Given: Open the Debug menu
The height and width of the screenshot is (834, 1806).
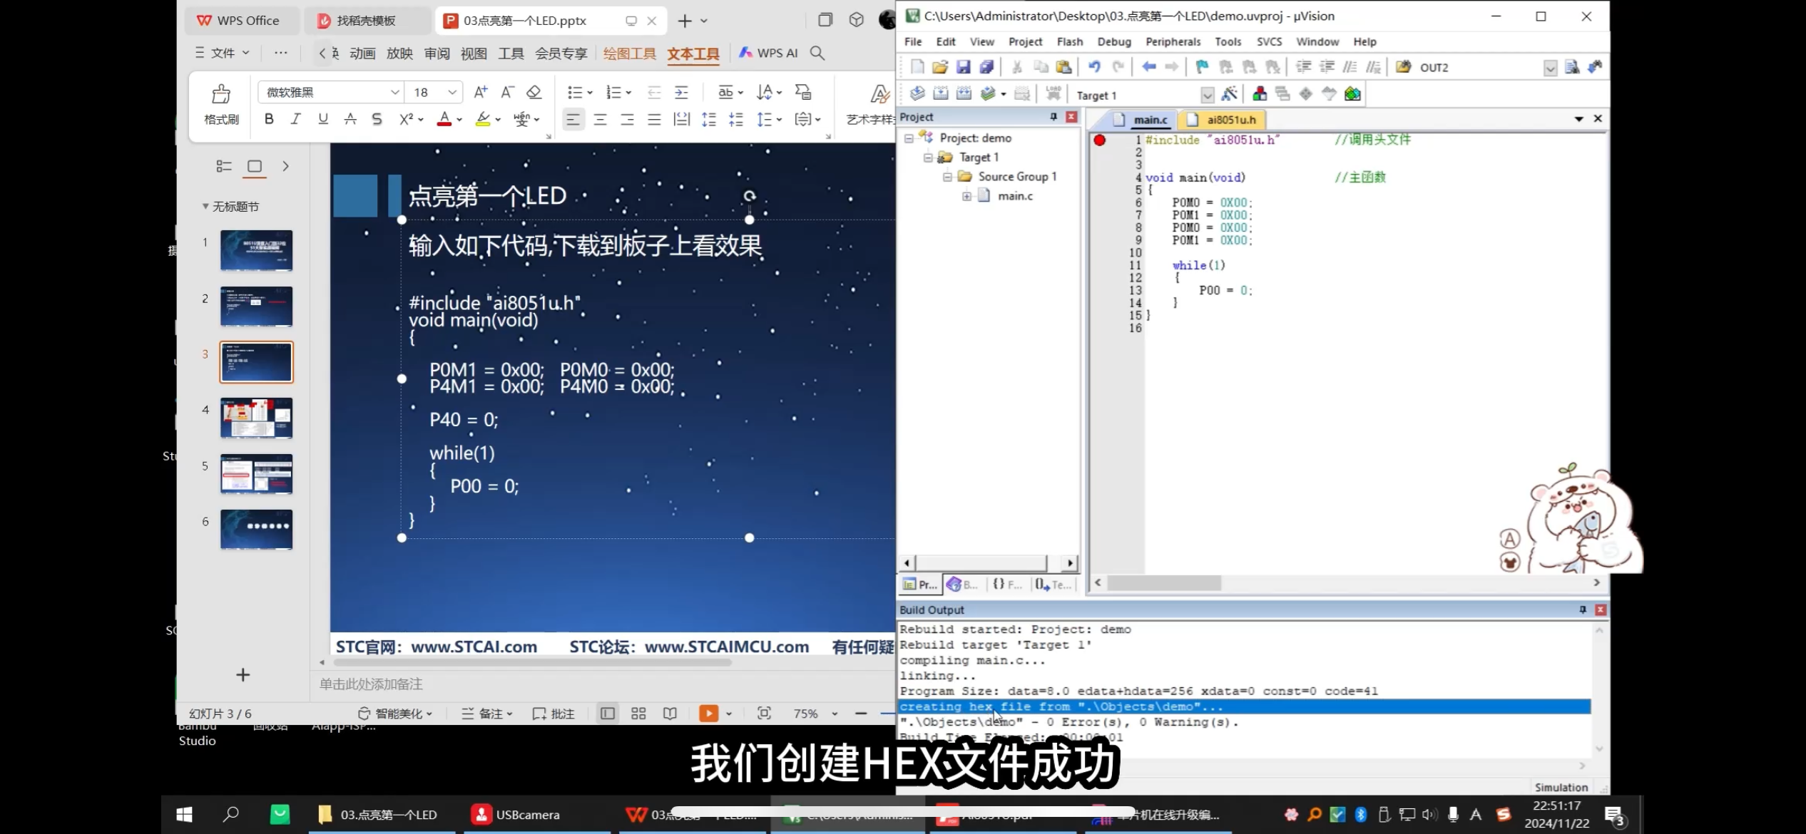Looking at the screenshot, I should 1113,42.
